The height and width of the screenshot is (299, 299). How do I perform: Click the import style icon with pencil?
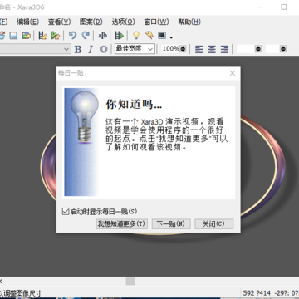(x=42, y=36)
